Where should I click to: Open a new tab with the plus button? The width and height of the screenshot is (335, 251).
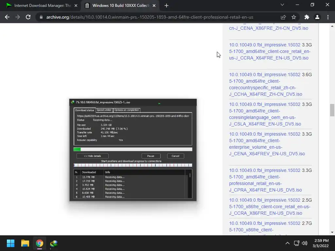pos(167,6)
